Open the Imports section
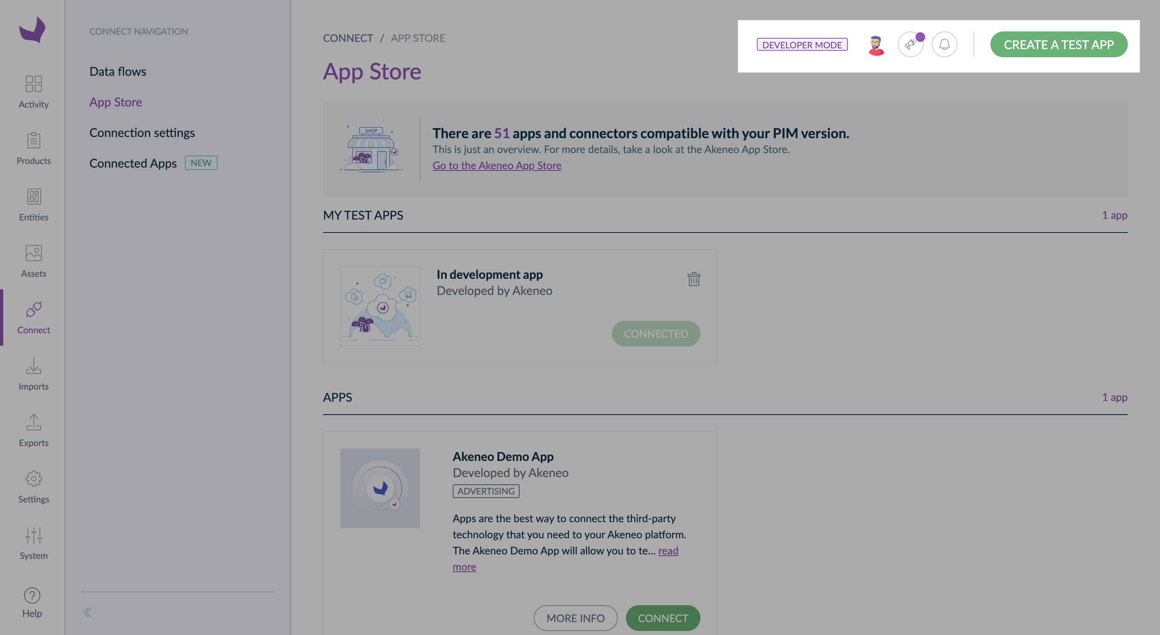 click(33, 374)
